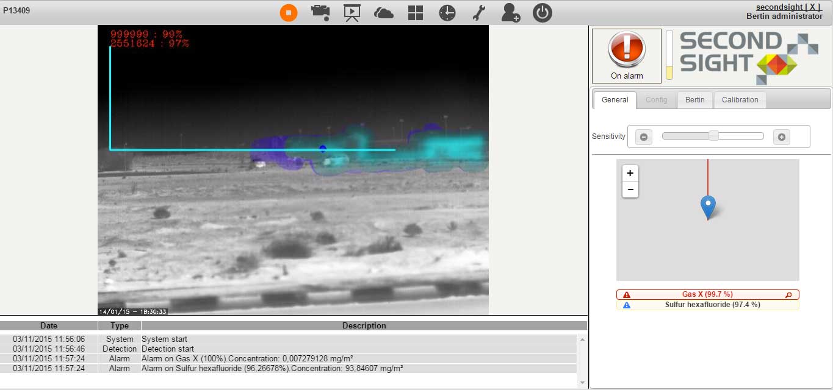Viewport: 833px width, 390px height.
Task: Open the four-square grid view icon
Action: tap(416, 13)
